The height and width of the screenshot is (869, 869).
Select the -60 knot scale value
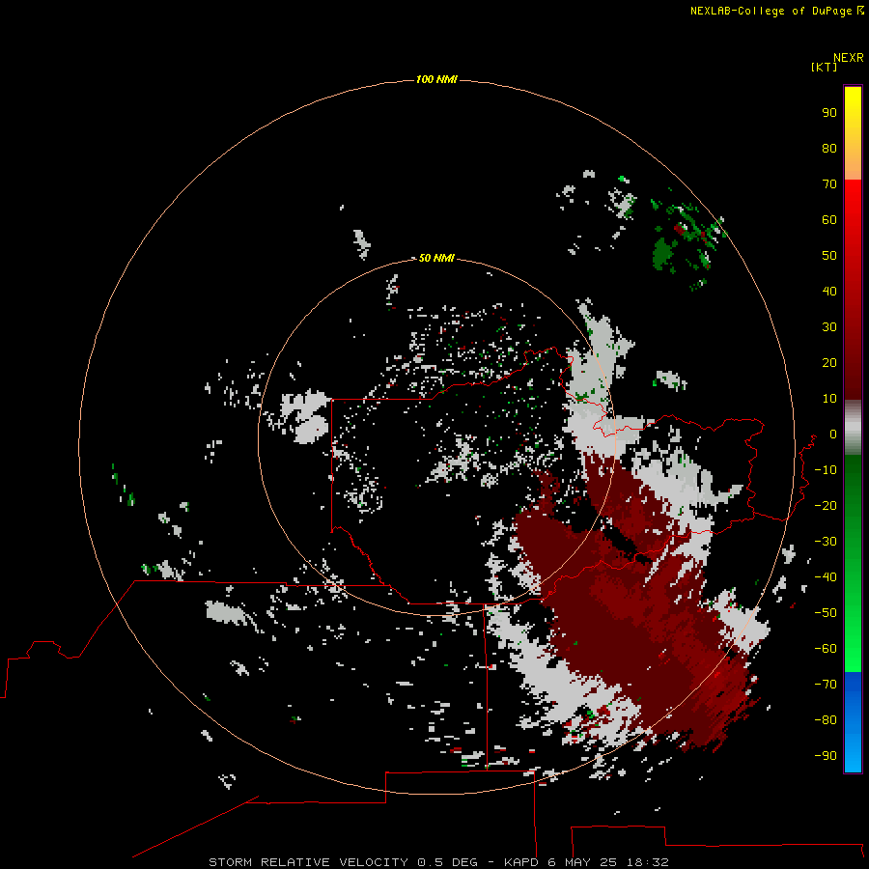point(826,649)
